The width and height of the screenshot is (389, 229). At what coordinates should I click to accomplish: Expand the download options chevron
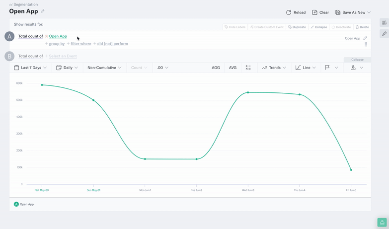click(362, 68)
